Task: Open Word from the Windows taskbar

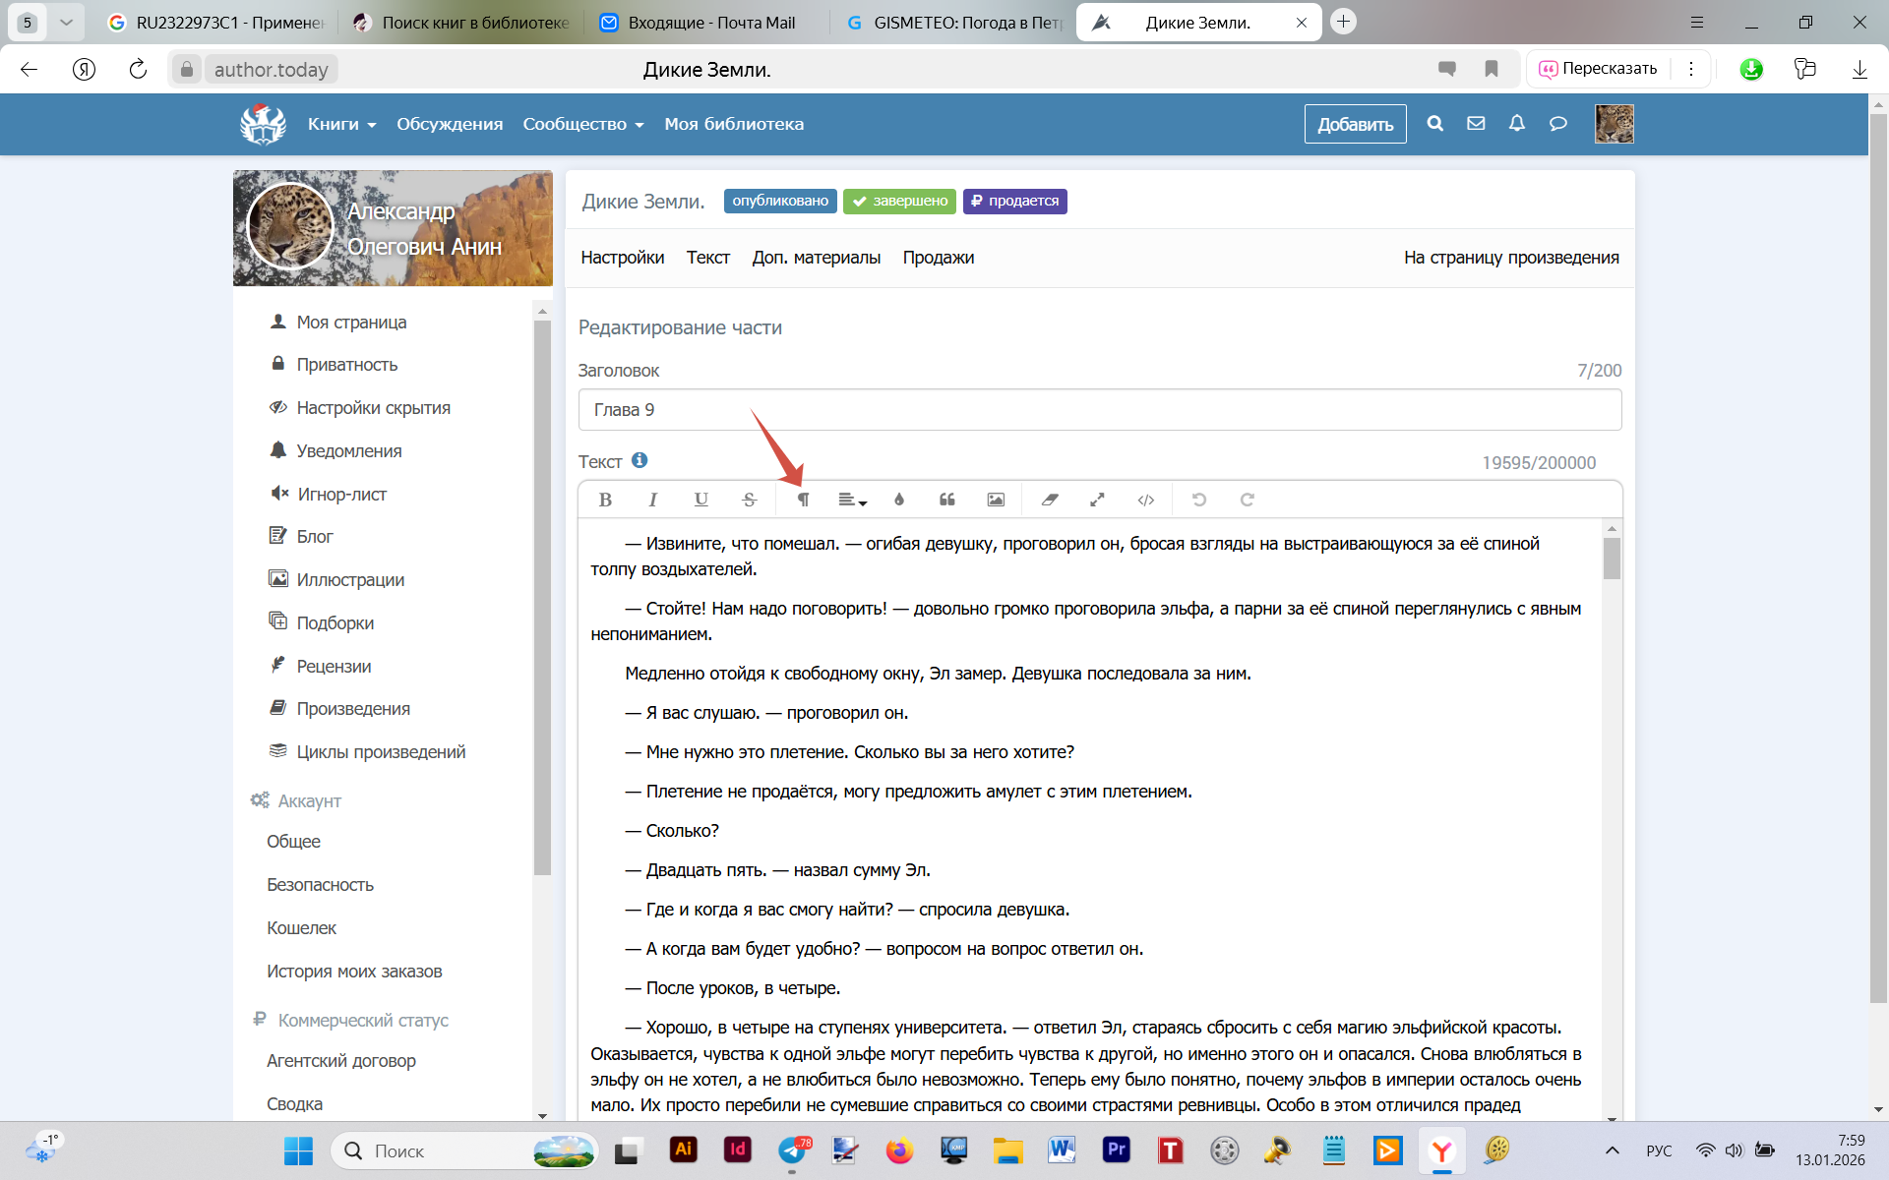Action: tap(1062, 1150)
